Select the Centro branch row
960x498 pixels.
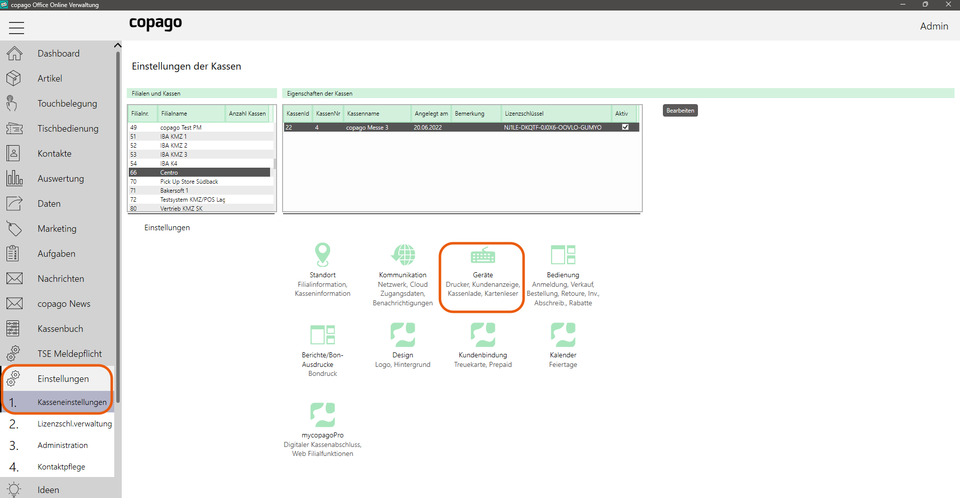click(199, 173)
